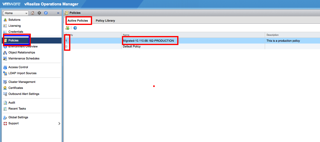320x142 pixels.
Task: Open Global Settings page
Action: (x=18, y=117)
